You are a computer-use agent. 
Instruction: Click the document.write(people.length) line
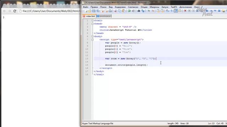tap(126, 65)
